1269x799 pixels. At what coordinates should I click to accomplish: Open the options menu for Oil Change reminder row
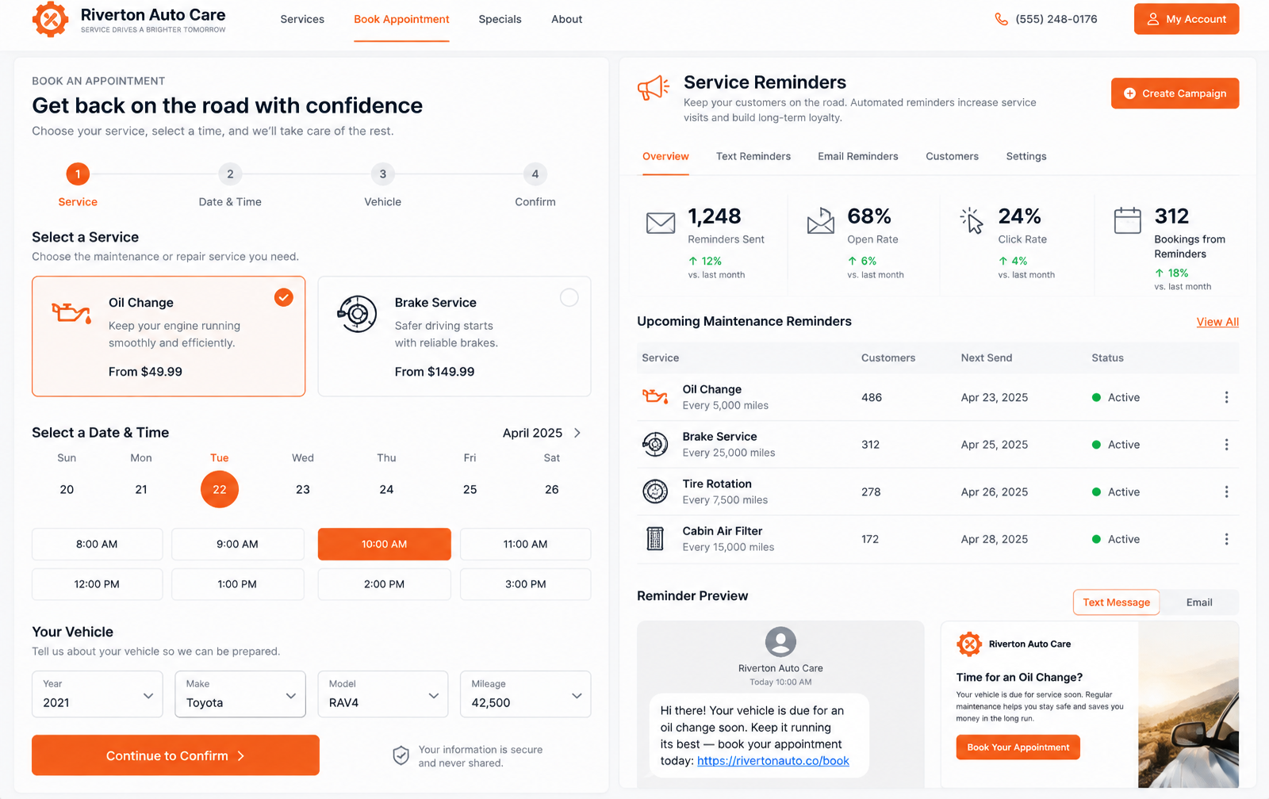tap(1226, 397)
